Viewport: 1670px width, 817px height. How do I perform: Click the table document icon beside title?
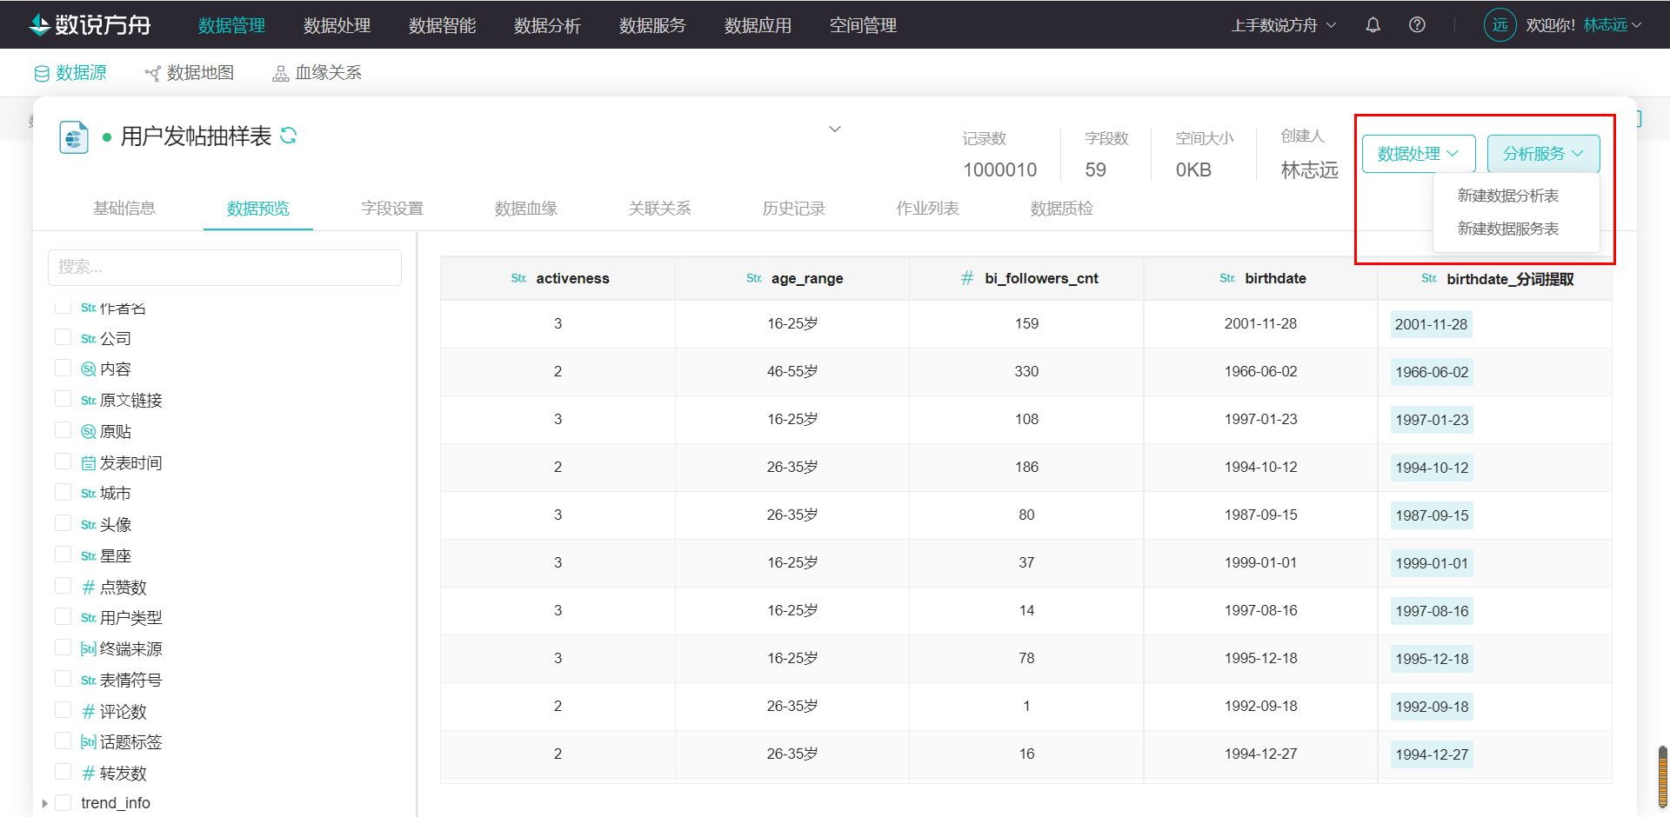point(74,137)
